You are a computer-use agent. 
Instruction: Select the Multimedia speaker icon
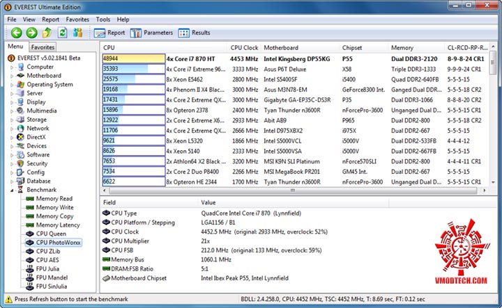[21, 111]
